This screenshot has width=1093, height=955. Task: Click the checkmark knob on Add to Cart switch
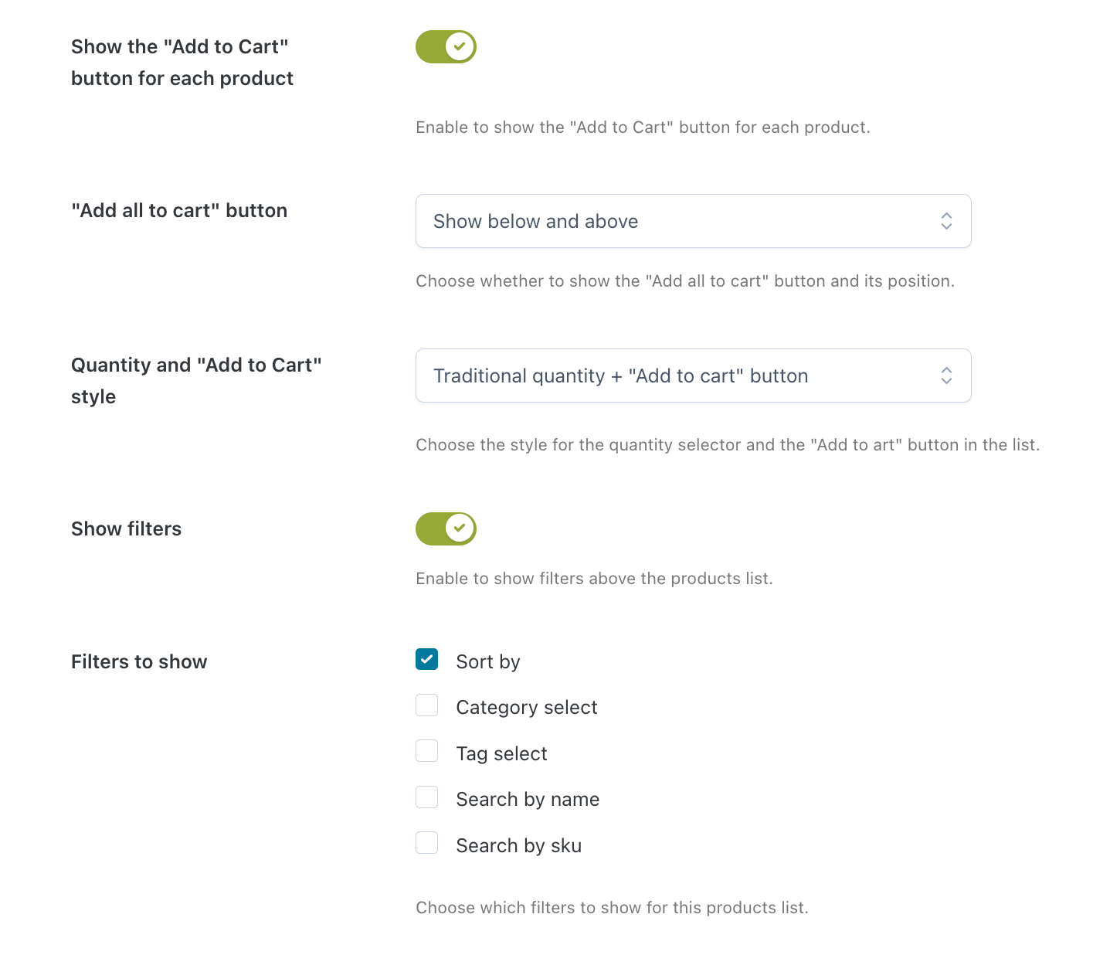pos(460,46)
